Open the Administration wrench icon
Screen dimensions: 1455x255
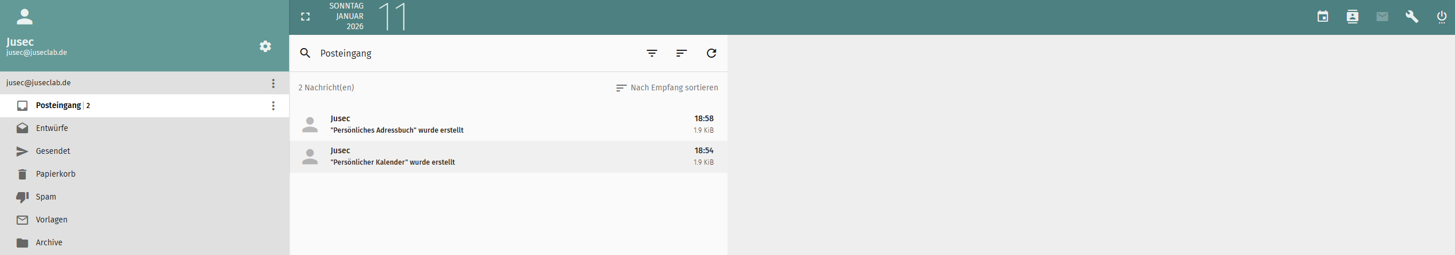click(x=1411, y=17)
